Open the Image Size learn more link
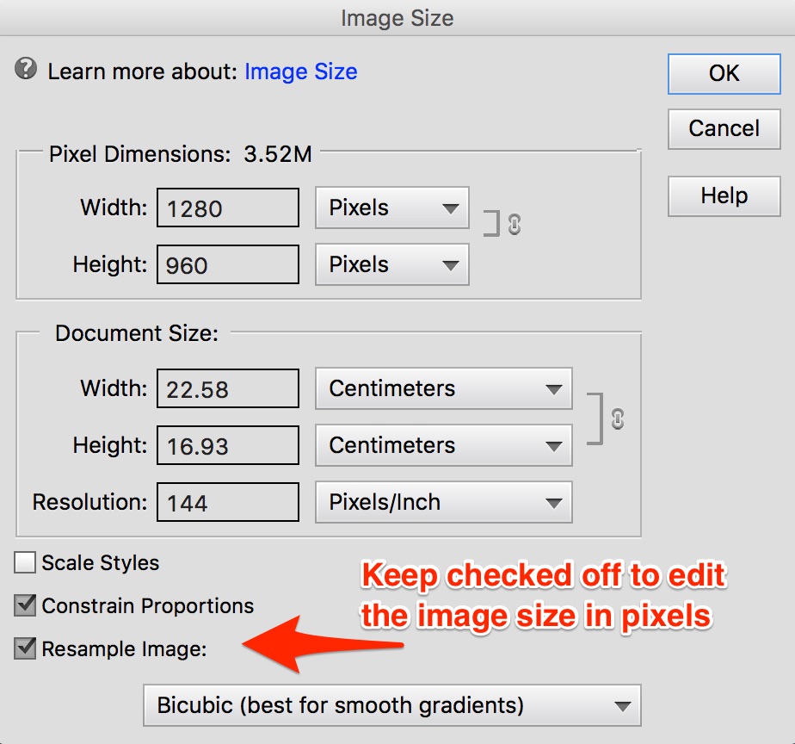The image size is (795, 744). click(300, 71)
